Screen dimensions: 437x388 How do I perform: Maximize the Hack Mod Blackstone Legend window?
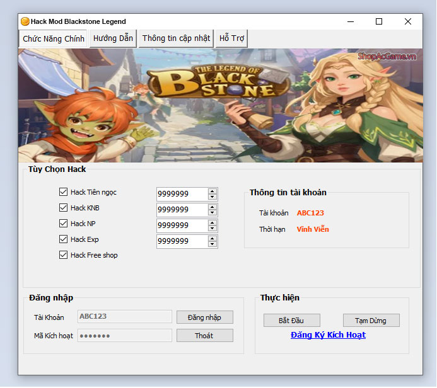point(379,21)
